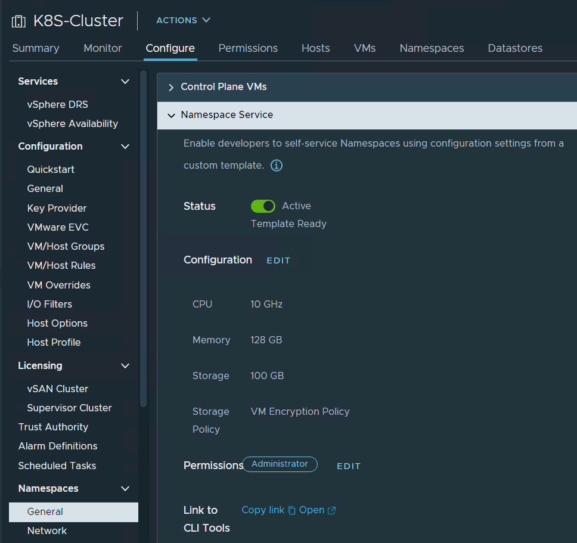Click the external link icon beside Open
Screen dimensions: 577x543
coord(332,510)
